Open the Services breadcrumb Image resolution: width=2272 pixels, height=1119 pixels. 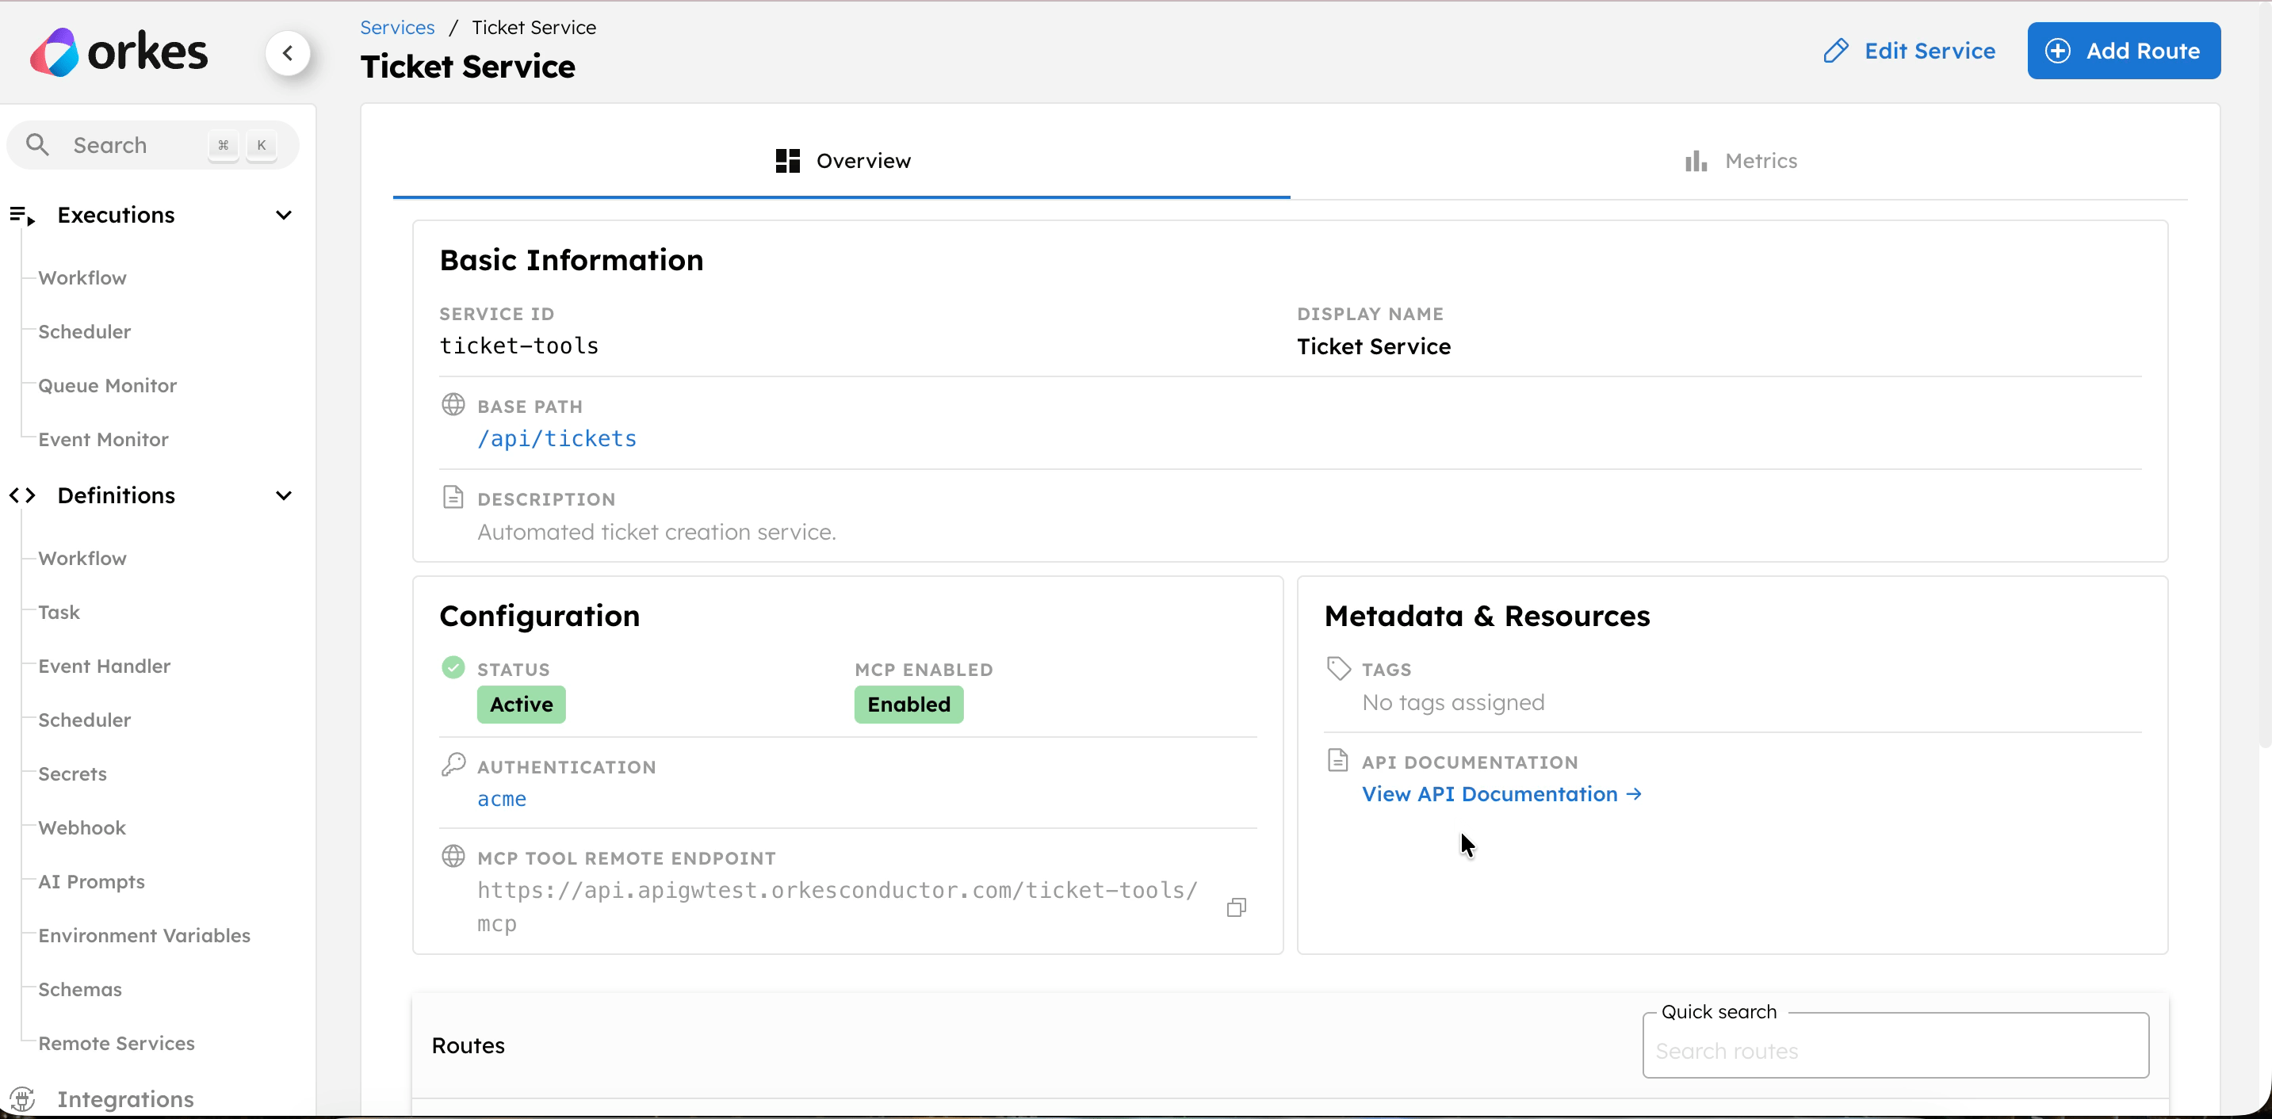[396, 26]
